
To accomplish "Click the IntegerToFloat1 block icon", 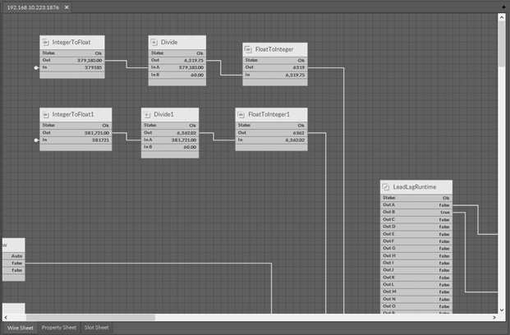I will coord(47,115).
